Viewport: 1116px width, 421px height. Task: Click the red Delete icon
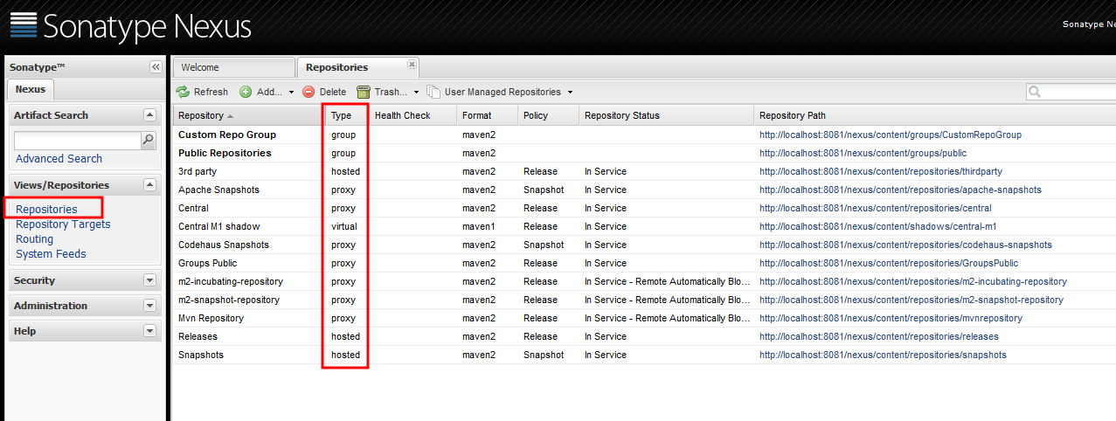click(x=308, y=92)
